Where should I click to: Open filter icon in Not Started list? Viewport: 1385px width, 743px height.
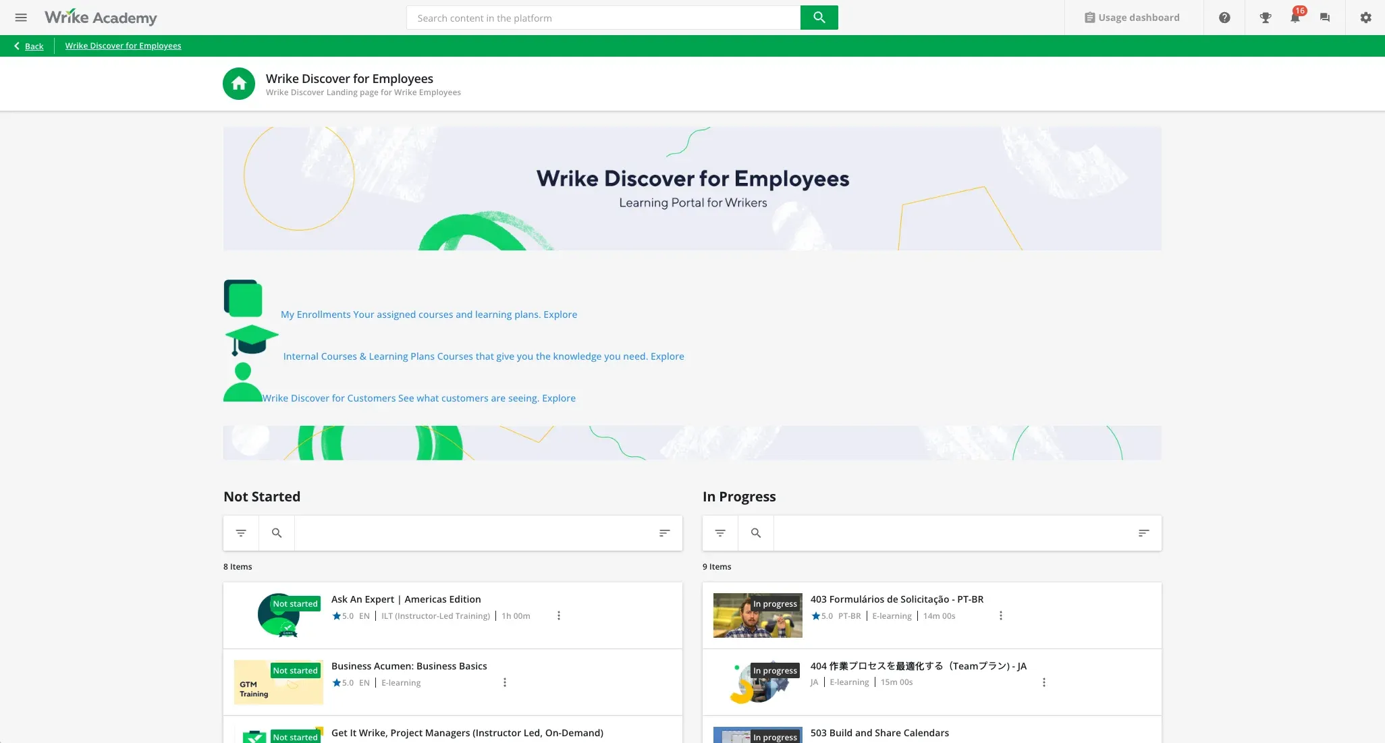(241, 533)
